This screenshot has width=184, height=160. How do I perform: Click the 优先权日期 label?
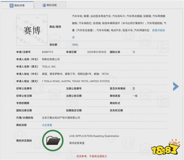[116, 110]
